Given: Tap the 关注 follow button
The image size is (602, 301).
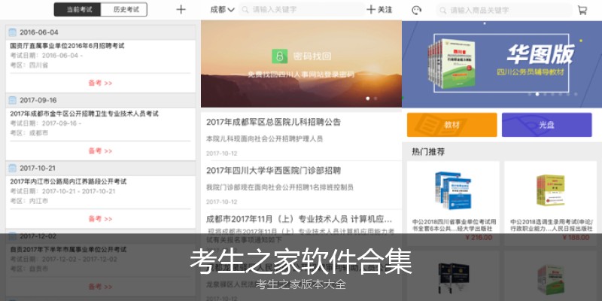Looking at the screenshot, I should point(379,10).
